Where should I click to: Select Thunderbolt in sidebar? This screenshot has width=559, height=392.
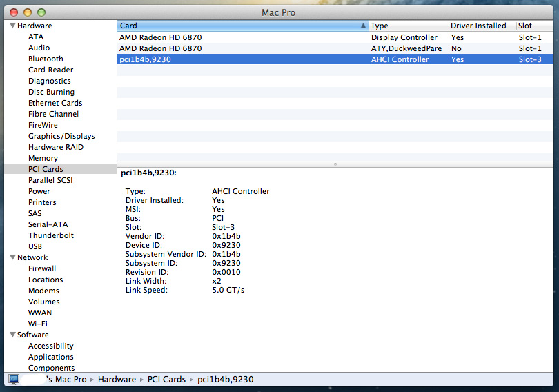click(51, 235)
